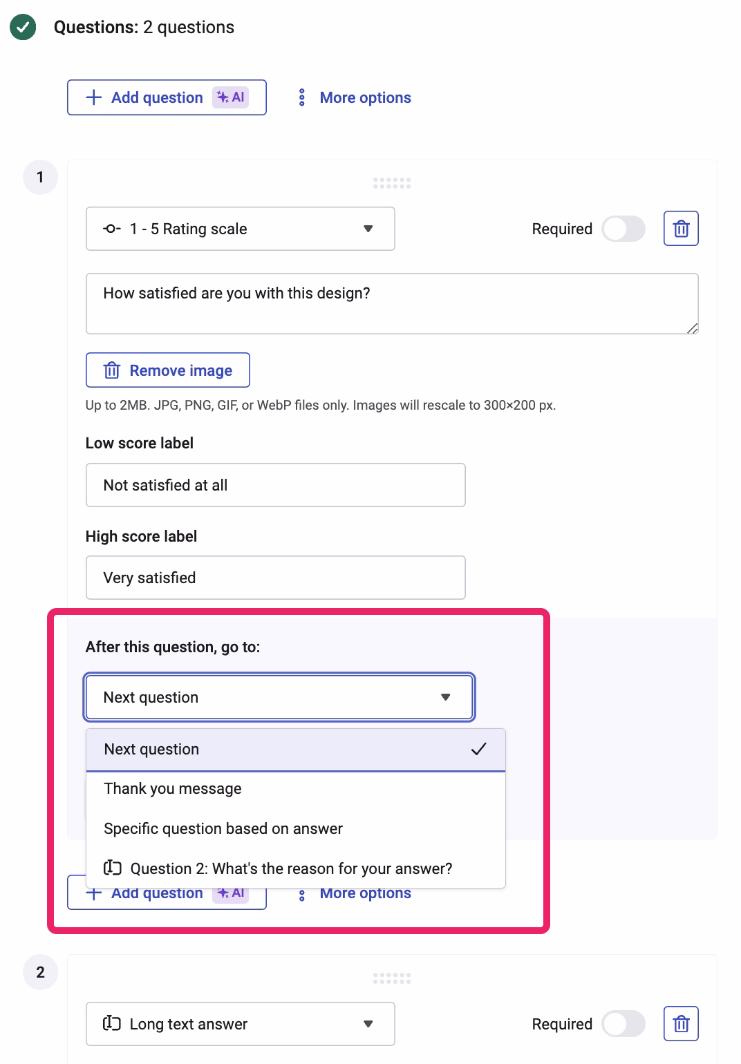
Task: Click the Remove image button
Action: [167, 370]
